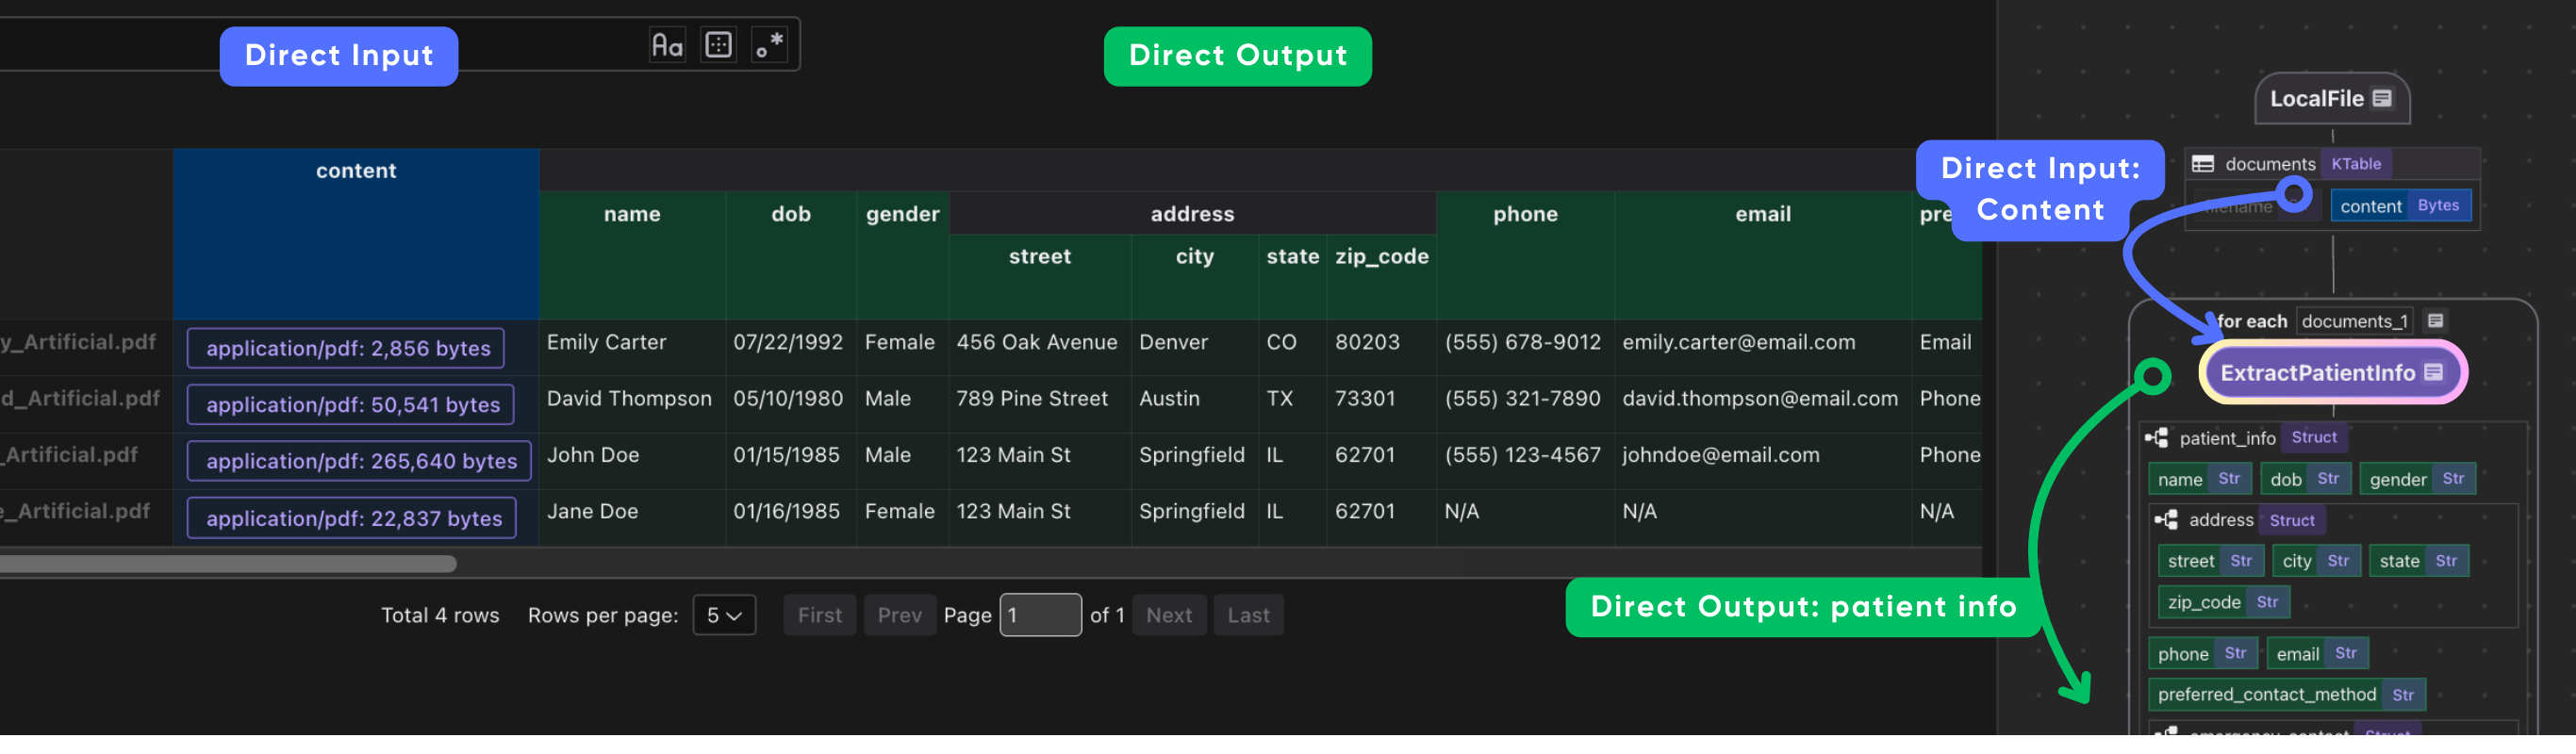The image size is (2576, 754).
Task: Toggle regex search option
Action: [x=769, y=45]
